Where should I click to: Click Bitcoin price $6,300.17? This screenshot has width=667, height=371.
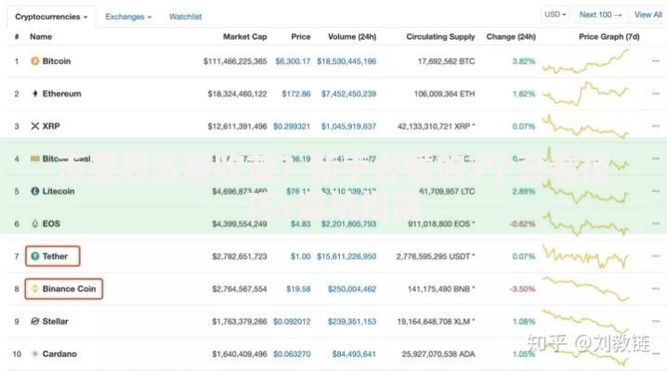293,61
